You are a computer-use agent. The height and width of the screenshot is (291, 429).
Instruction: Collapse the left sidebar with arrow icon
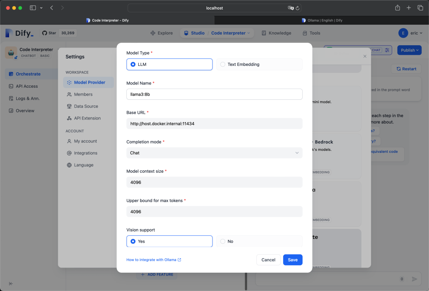(11, 283)
